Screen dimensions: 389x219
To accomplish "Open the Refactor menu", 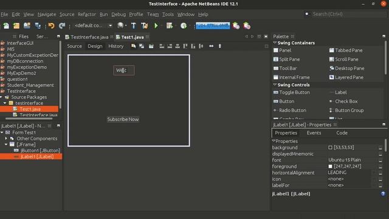I will coord(86,15).
